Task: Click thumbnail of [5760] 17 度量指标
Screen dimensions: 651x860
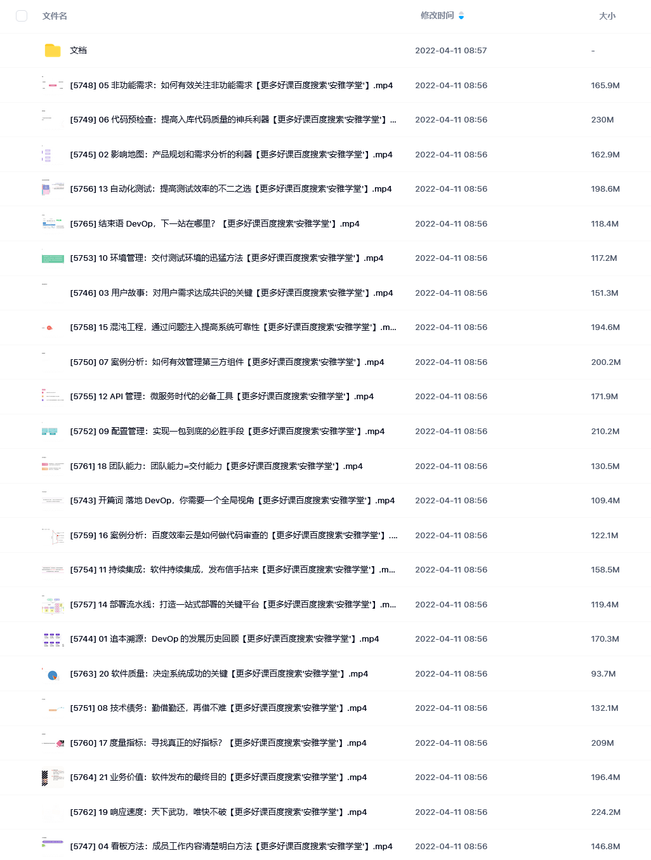Action: pos(53,743)
